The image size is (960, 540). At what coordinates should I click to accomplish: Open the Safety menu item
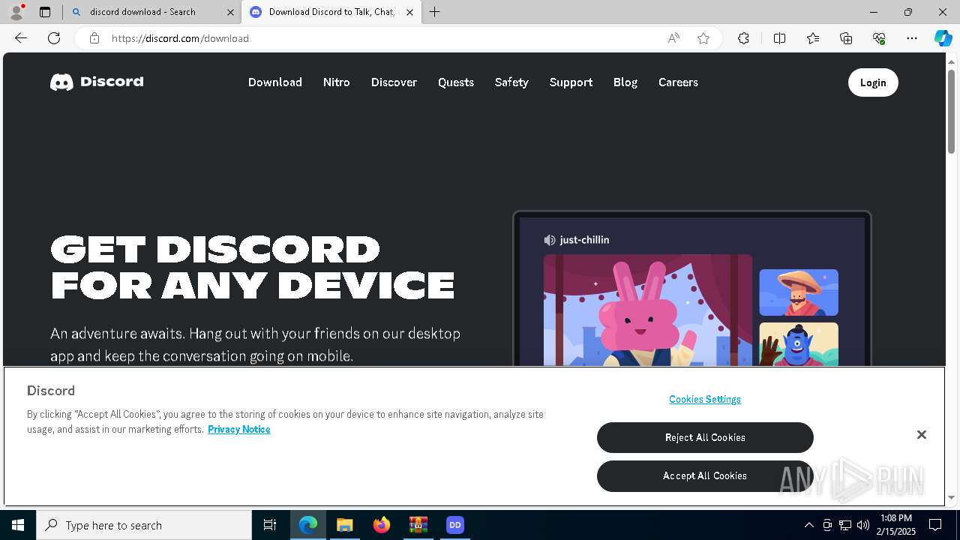click(511, 82)
